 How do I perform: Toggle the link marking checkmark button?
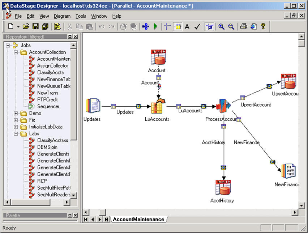pyautogui.click(x=197, y=26)
